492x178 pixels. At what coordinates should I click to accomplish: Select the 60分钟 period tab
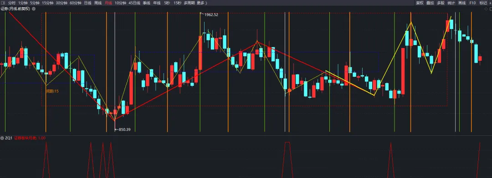pos(75,3)
